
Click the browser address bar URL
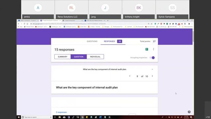[x=69, y=24]
